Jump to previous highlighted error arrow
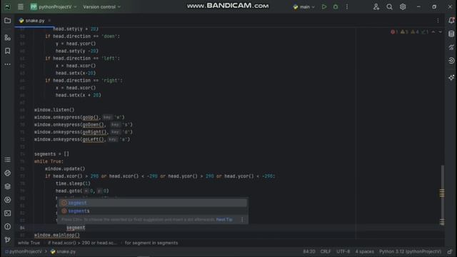Screen dimensions: 457x257 [x=433, y=31]
